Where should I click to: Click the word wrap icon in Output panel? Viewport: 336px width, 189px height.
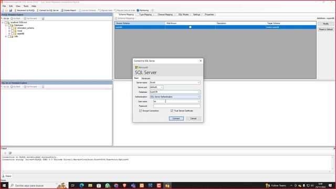point(10,153)
